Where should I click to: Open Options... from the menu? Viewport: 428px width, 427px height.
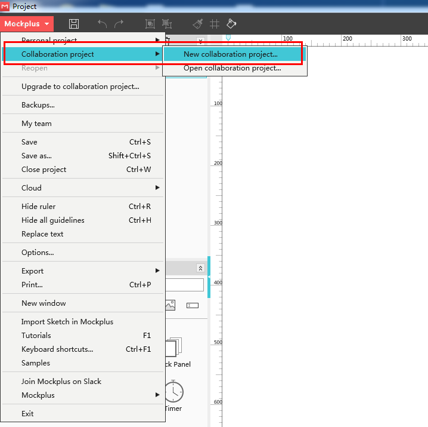coord(83,253)
